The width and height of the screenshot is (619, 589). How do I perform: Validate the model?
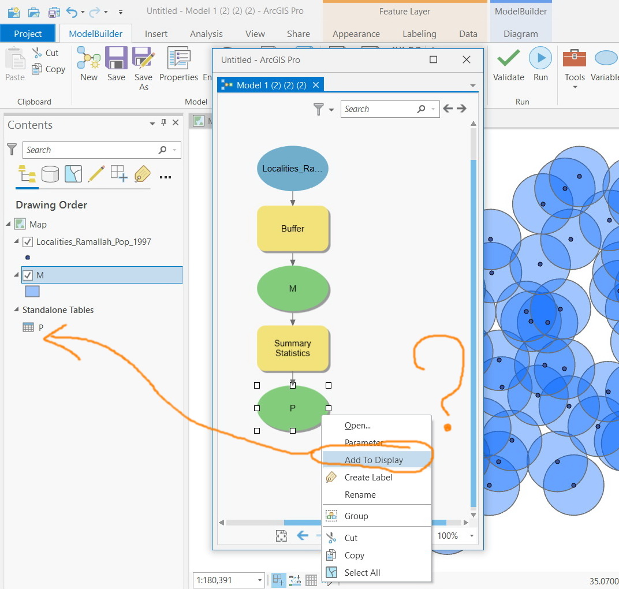[x=509, y=64]
